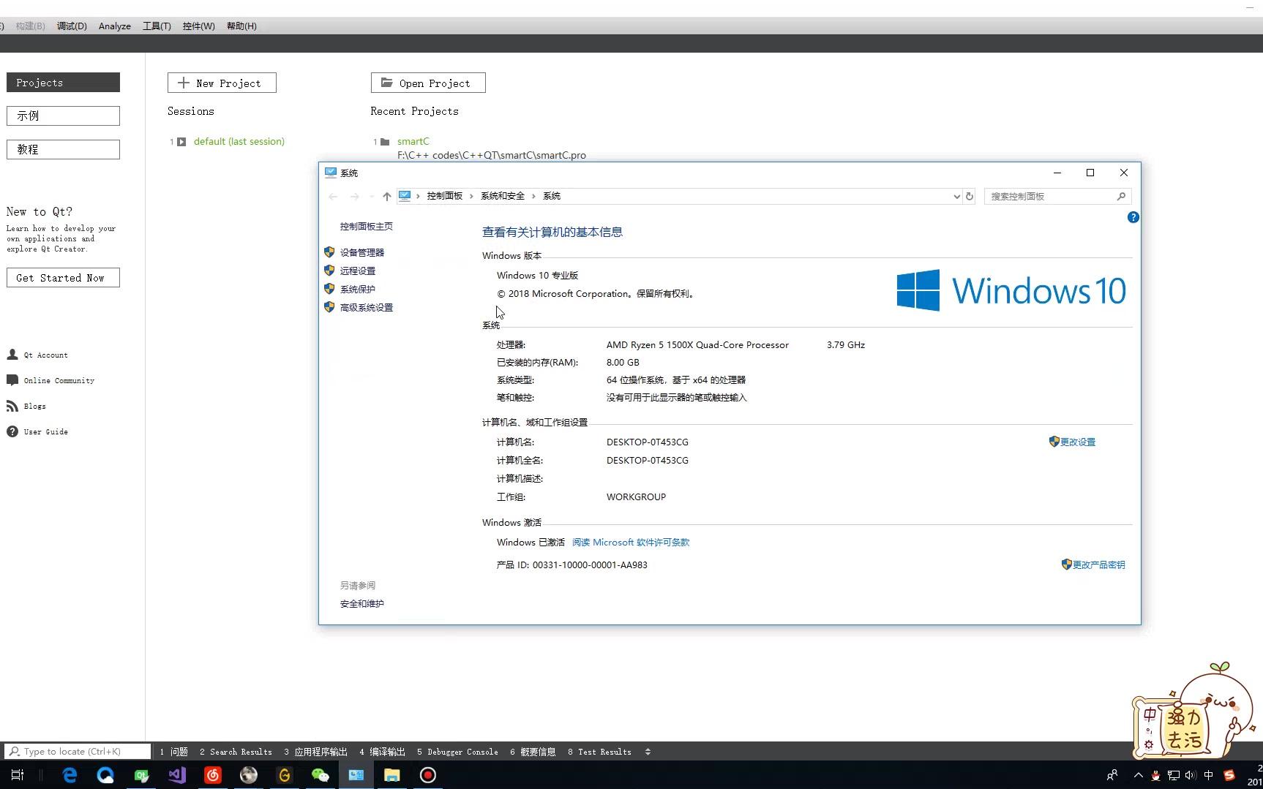
Task: Click 更改设置 for computer name
Action: pyautogui.click(x=1077, y=442)
